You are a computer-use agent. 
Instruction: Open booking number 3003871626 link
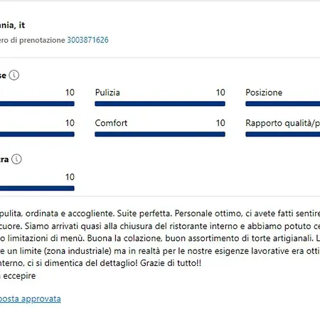87,40
